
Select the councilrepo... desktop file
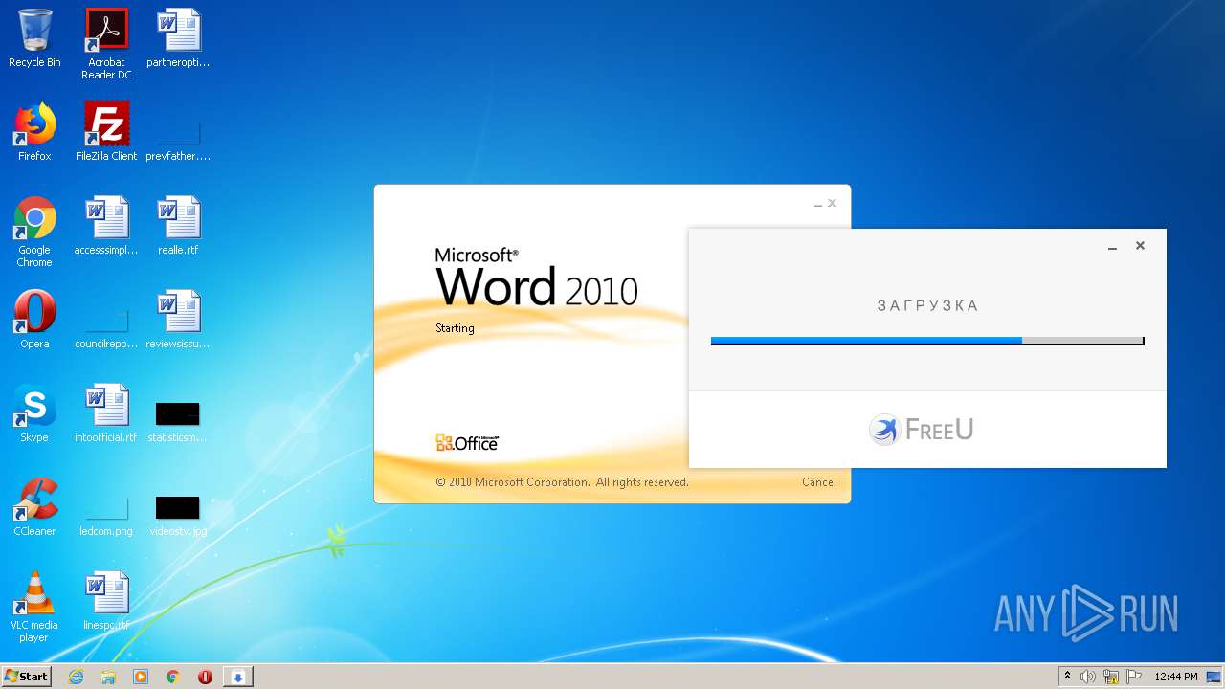106,329
